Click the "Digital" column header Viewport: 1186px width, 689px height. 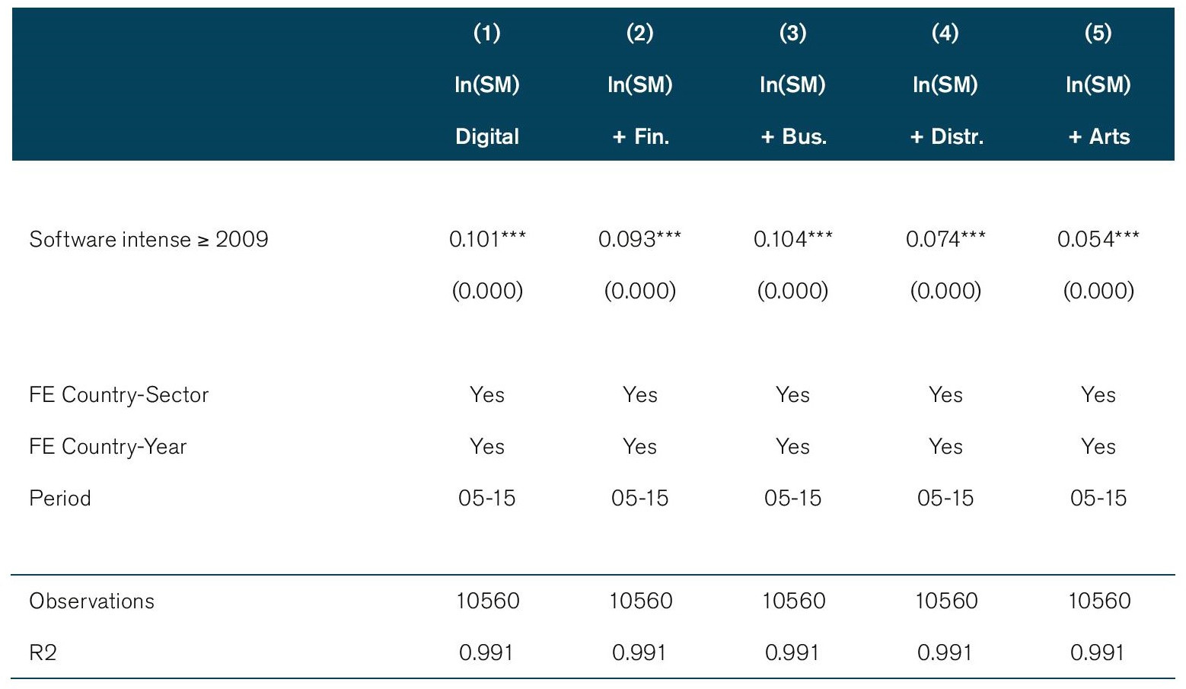487,136
